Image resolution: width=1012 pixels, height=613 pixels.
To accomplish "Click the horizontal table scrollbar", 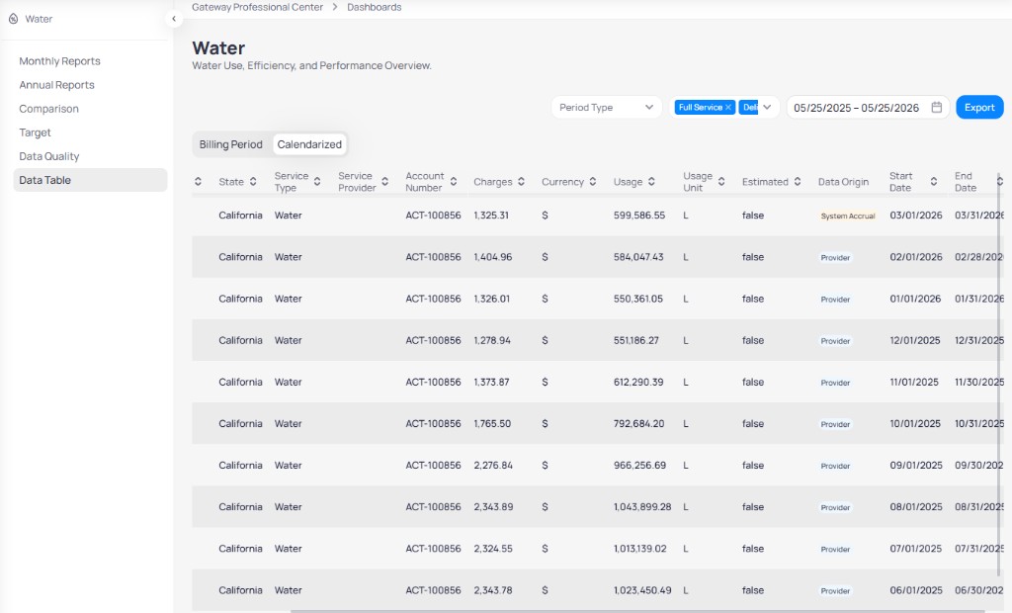I will [639, 610].
